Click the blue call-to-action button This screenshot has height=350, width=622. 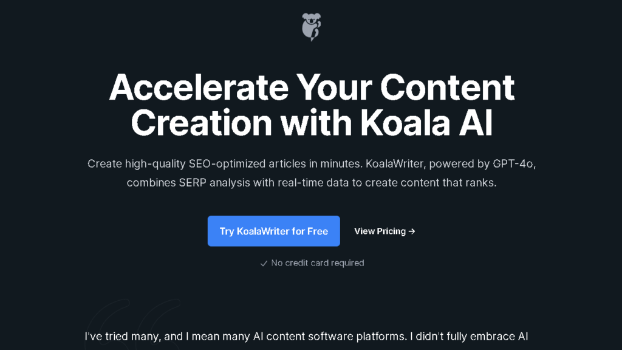(273, 231)
